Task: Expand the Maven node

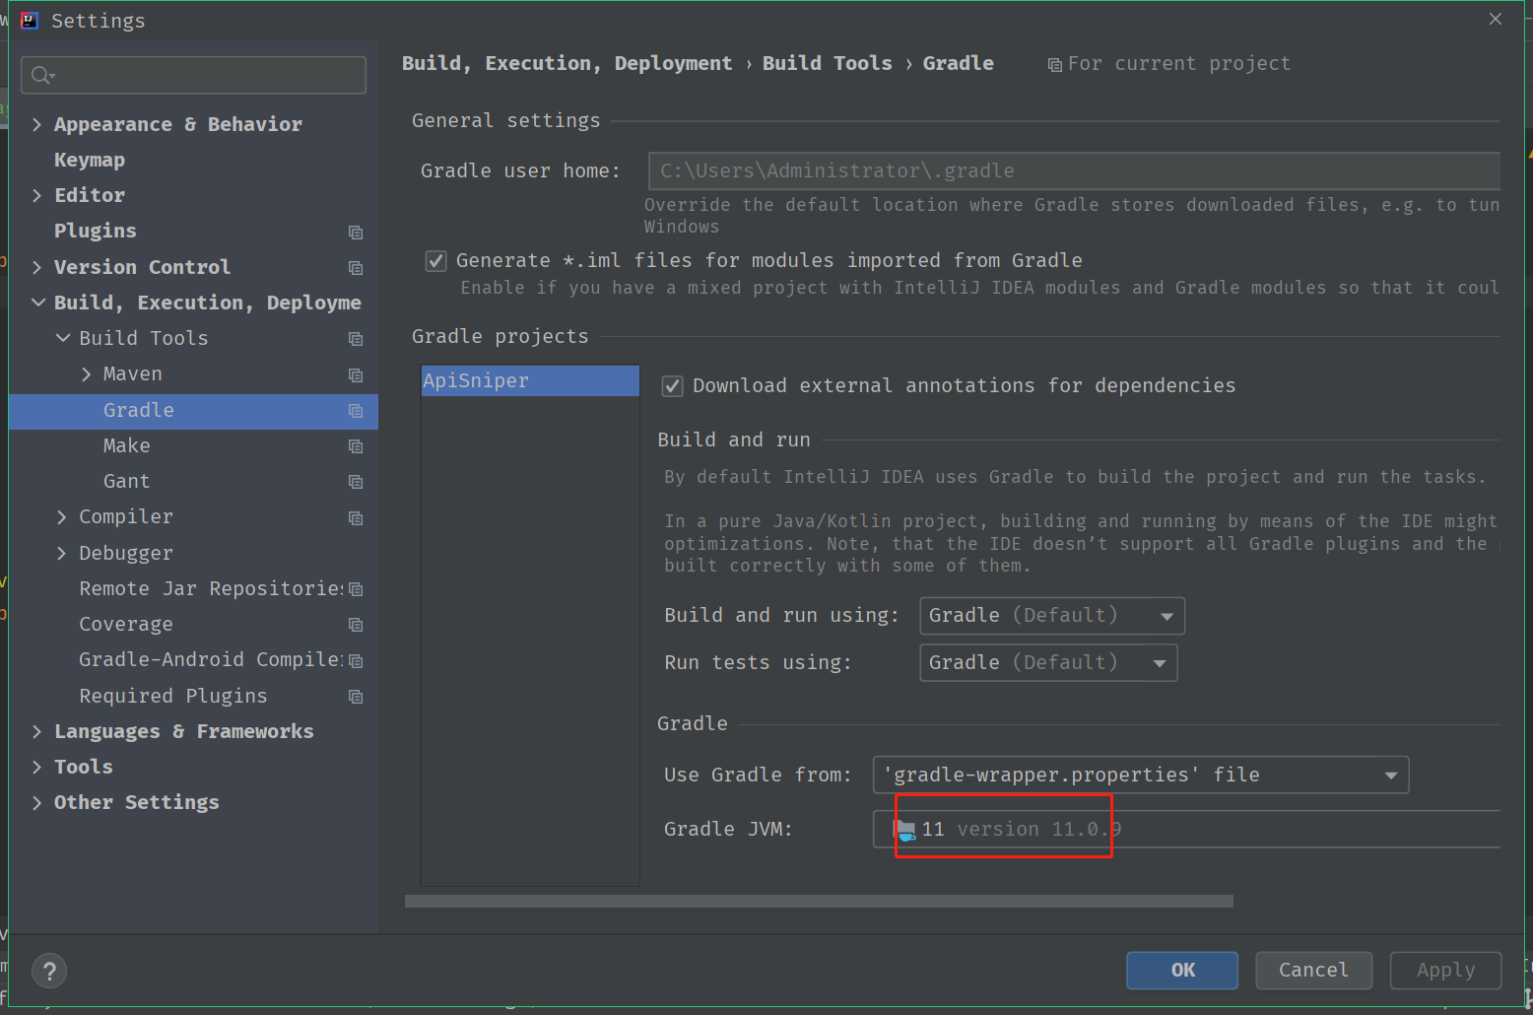Action: click(86, 373)
